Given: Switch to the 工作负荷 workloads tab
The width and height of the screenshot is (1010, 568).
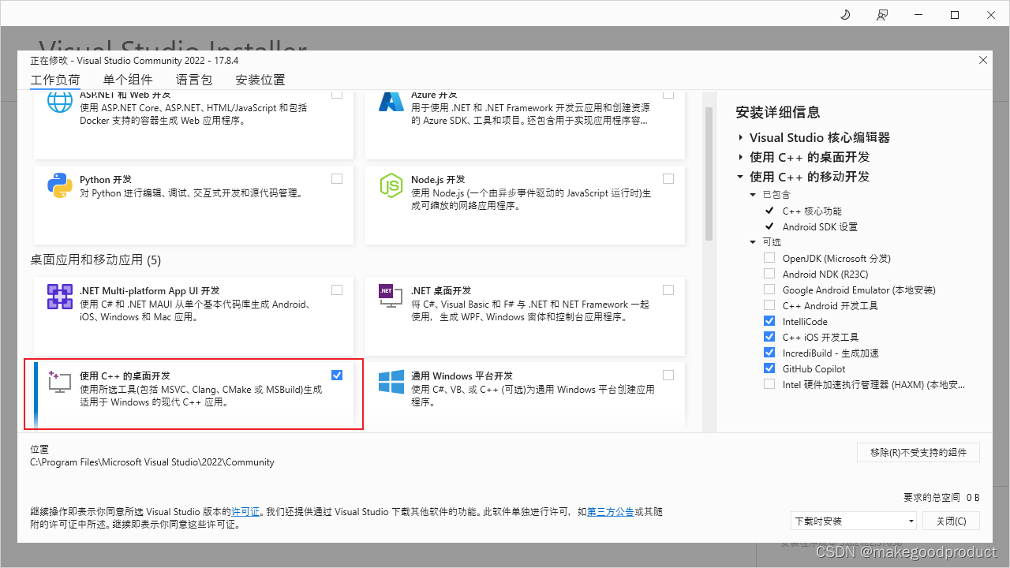Looking at the screenshot, I should pos(55,80).
